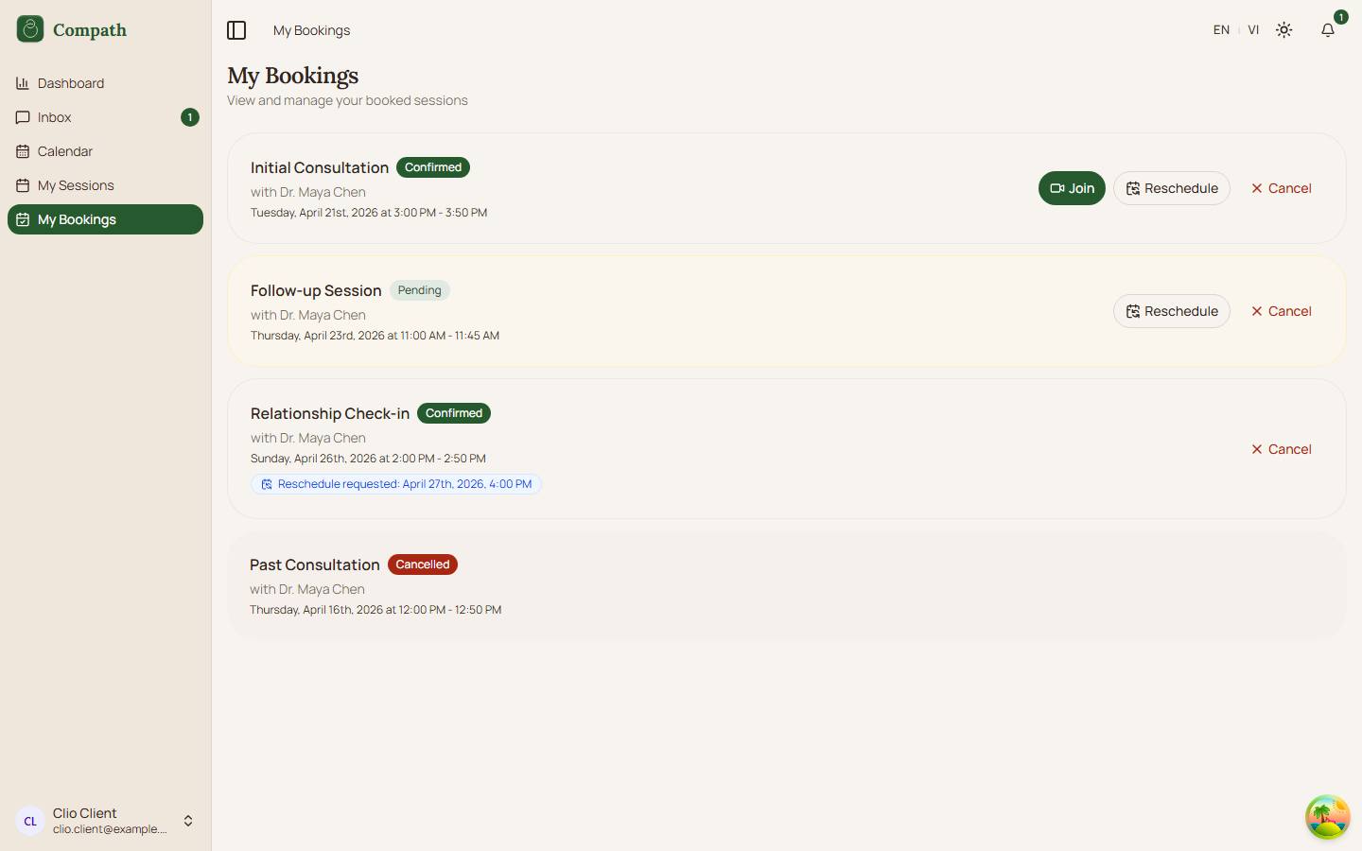The image size is (1362, 851).
Task: Click the CL avatar at bottom left
Action: [x=29, y=821]
